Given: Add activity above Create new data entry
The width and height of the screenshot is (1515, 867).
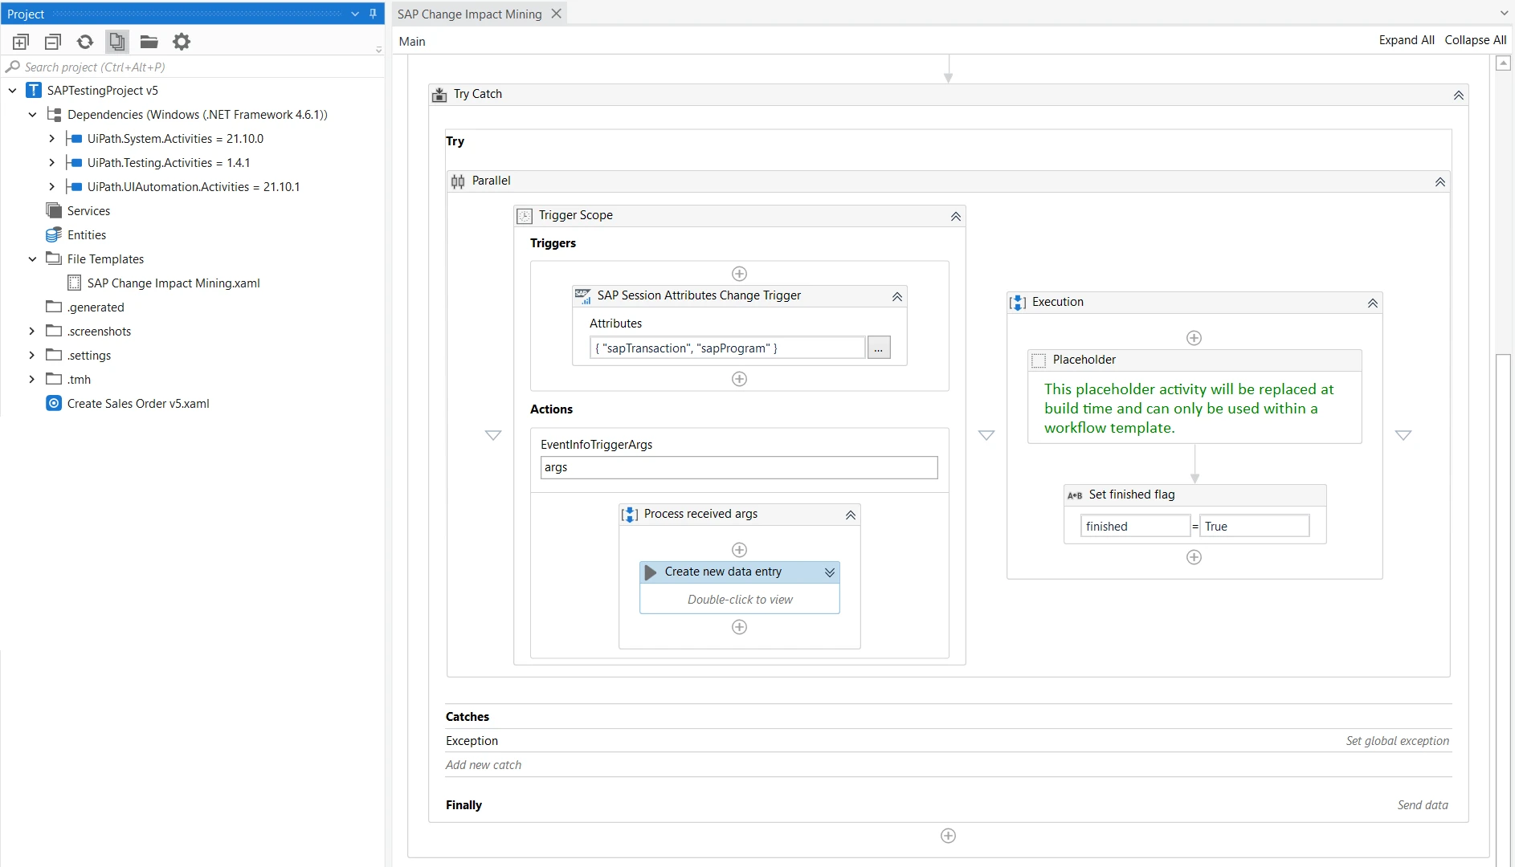Looking at the screenshot, I should point(740,550).
